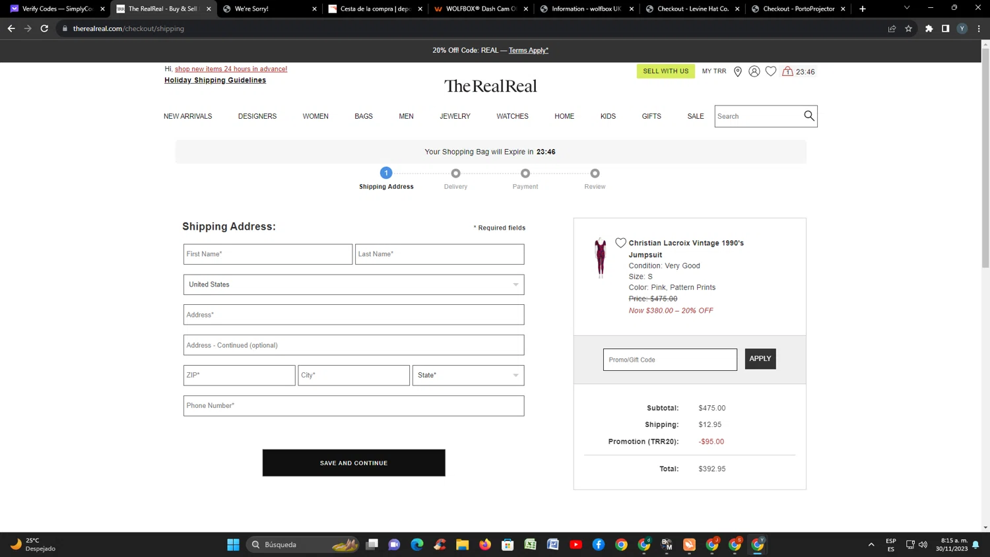Open a new browser tab with the plus button
The height and width of the screenshot is (557, 990).
coord(863,9)
